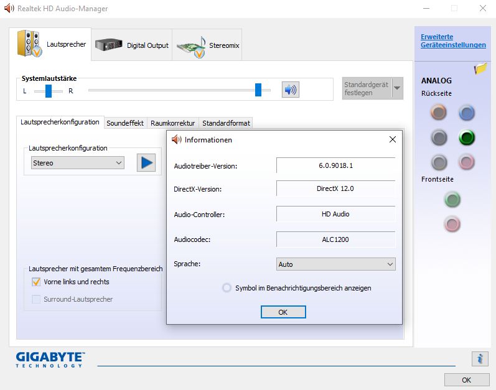Click the blue rear panel audio jack
Screen dimensions: 496x390
point(467,113)
